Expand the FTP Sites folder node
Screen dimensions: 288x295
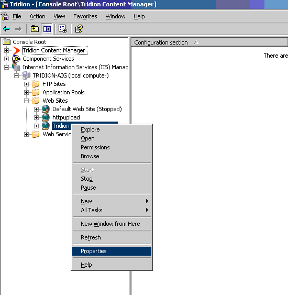click(26, 84)
